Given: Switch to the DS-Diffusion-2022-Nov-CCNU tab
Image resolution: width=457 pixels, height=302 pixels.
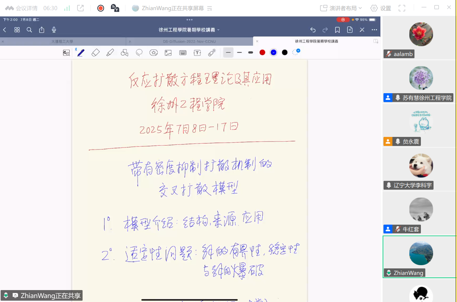Looking at the screenshot, I should pyautogui.click(x=189, y=42).
